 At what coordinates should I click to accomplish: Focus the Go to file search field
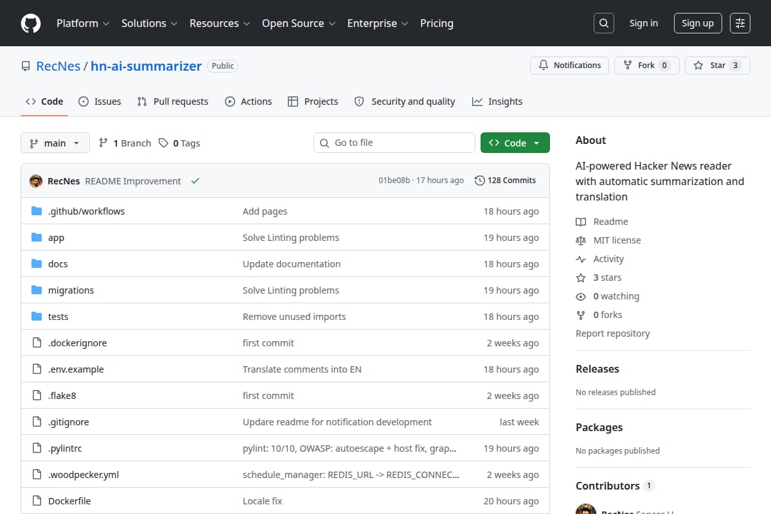coord(394,143)
